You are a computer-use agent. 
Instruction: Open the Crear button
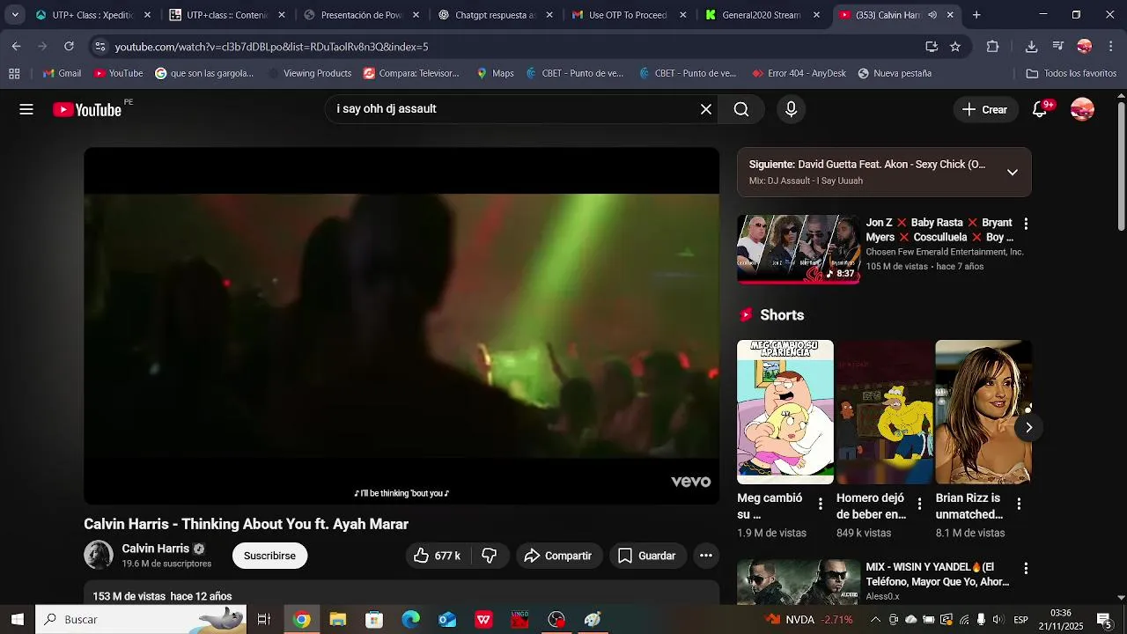point(985,109)
